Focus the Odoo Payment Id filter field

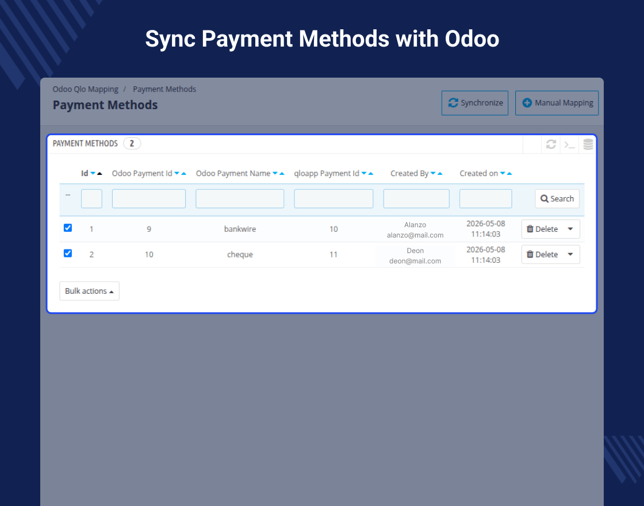[149, 199]
